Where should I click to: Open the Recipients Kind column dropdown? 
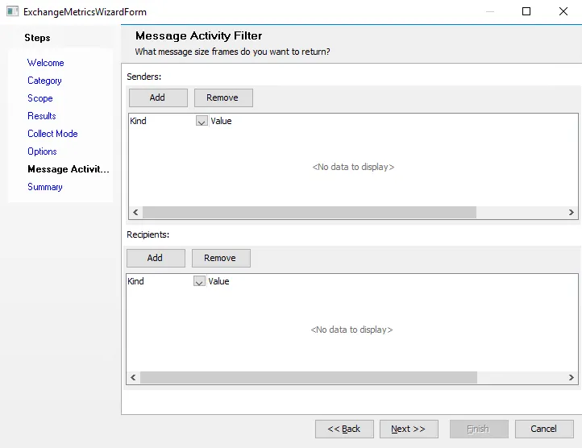pos(199,281)
